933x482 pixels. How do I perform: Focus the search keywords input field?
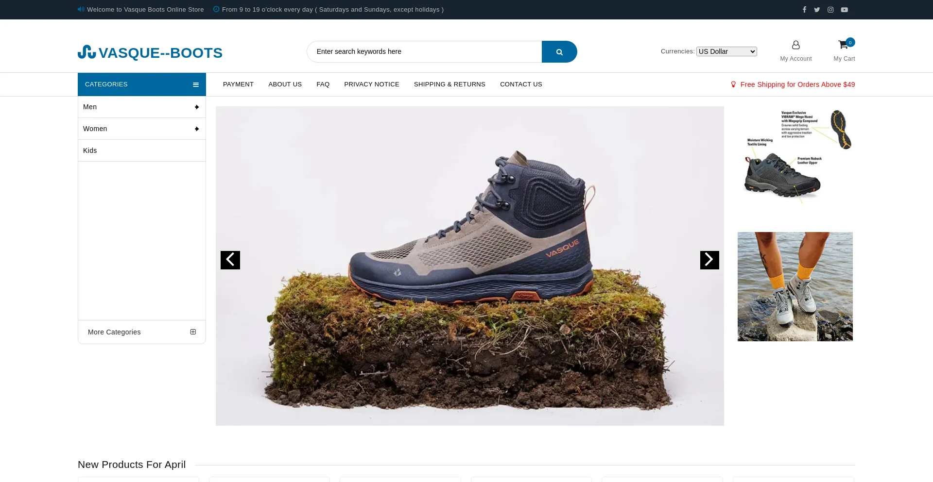(424, 52)
